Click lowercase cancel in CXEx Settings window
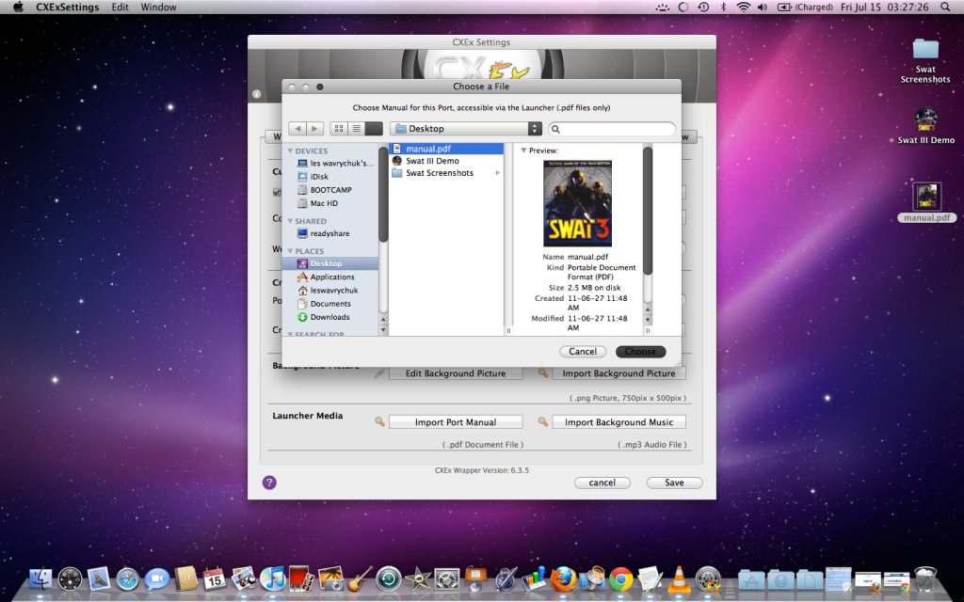 pyautogui.click(x=602, y=483)
